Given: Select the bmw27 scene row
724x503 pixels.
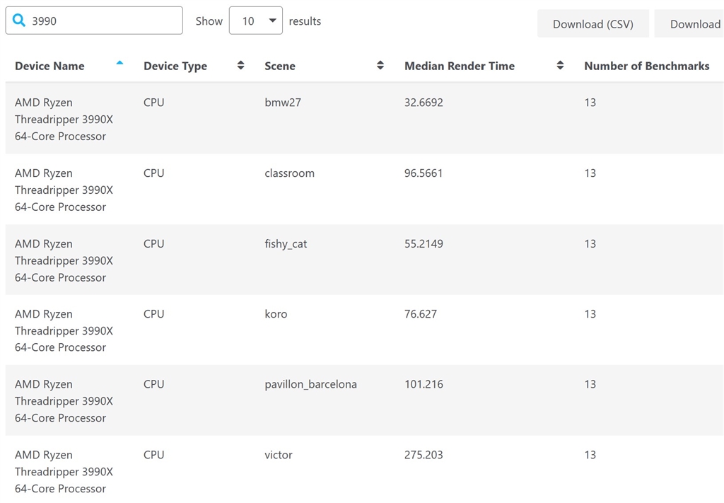Looking at the screenshot, I should 283,103.
